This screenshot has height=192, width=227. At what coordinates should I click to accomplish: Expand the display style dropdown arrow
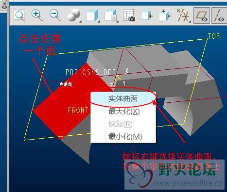[x=80, y=21]
